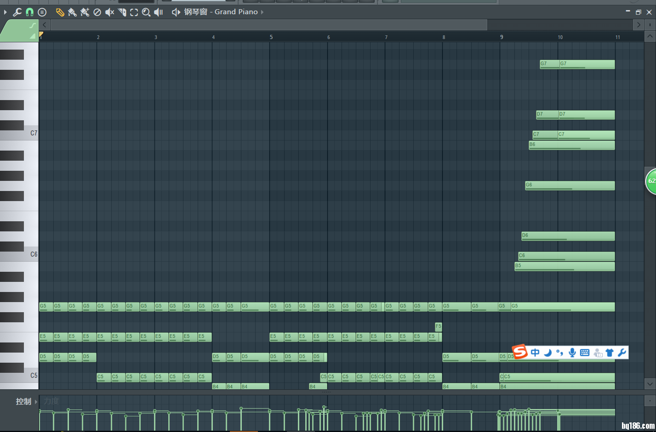
Task: Select the Delete tool
Action: click(97, 12)
